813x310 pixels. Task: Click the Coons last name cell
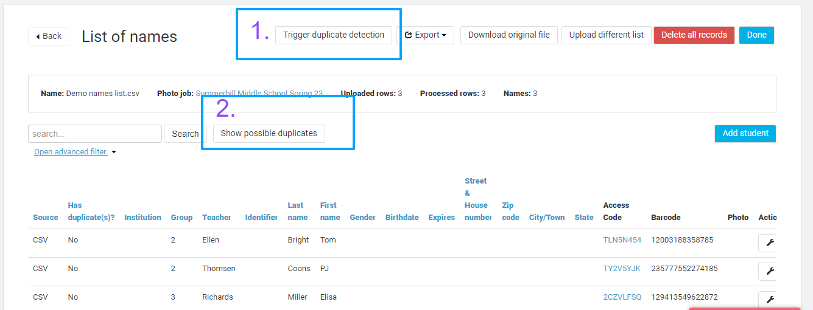coord(299,269)
